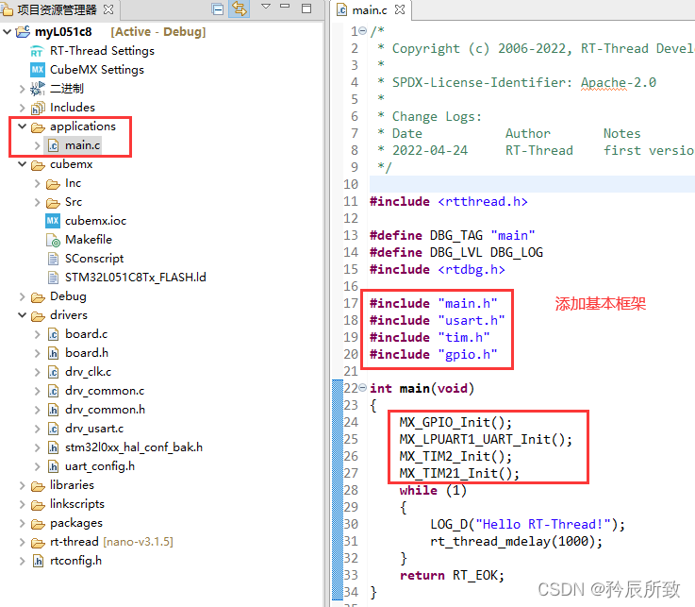Click the Apache-2.0 license text
The image size is (695, 607).
click(x=619, y=82)
